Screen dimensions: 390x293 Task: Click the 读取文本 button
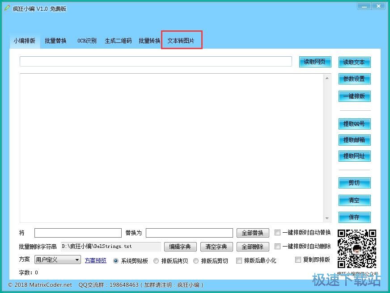pos(354,62)
